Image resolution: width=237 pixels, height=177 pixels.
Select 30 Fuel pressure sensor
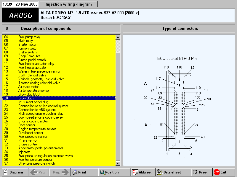click(x=59, y=137)
